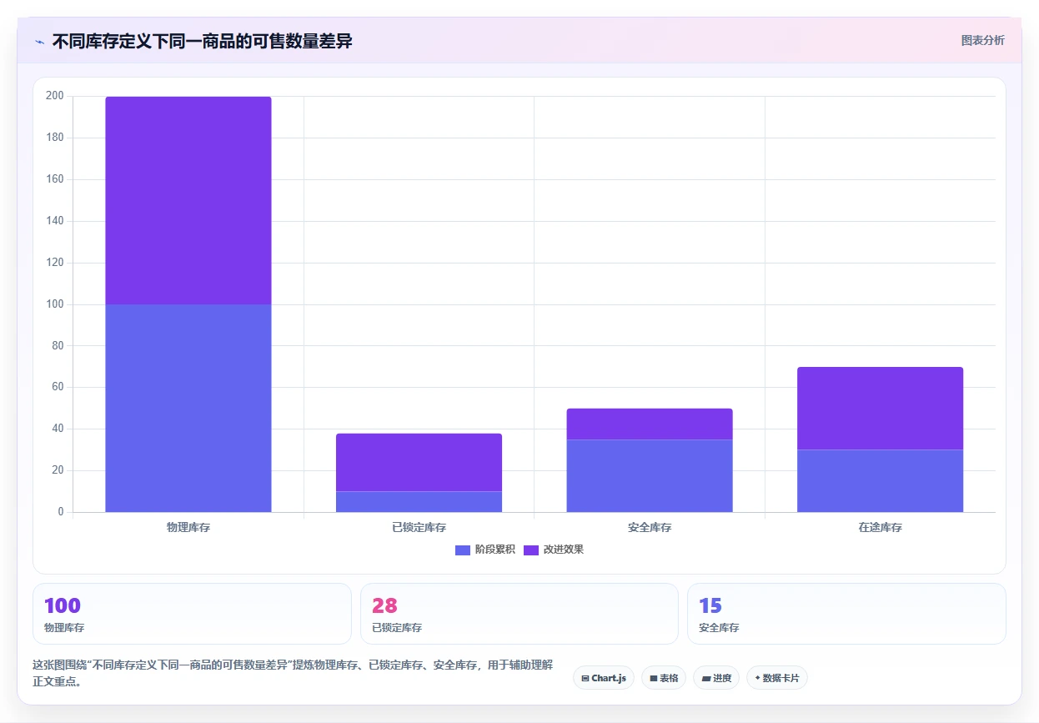Screen dimensions: 1039x723
Task: Open the 安全库存 data card showing 15
Action: [846, 614]
